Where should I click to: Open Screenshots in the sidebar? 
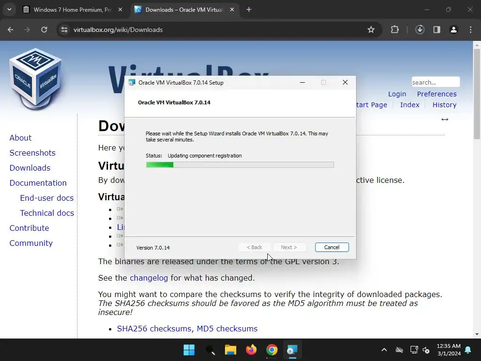click(x=32, y=153)
